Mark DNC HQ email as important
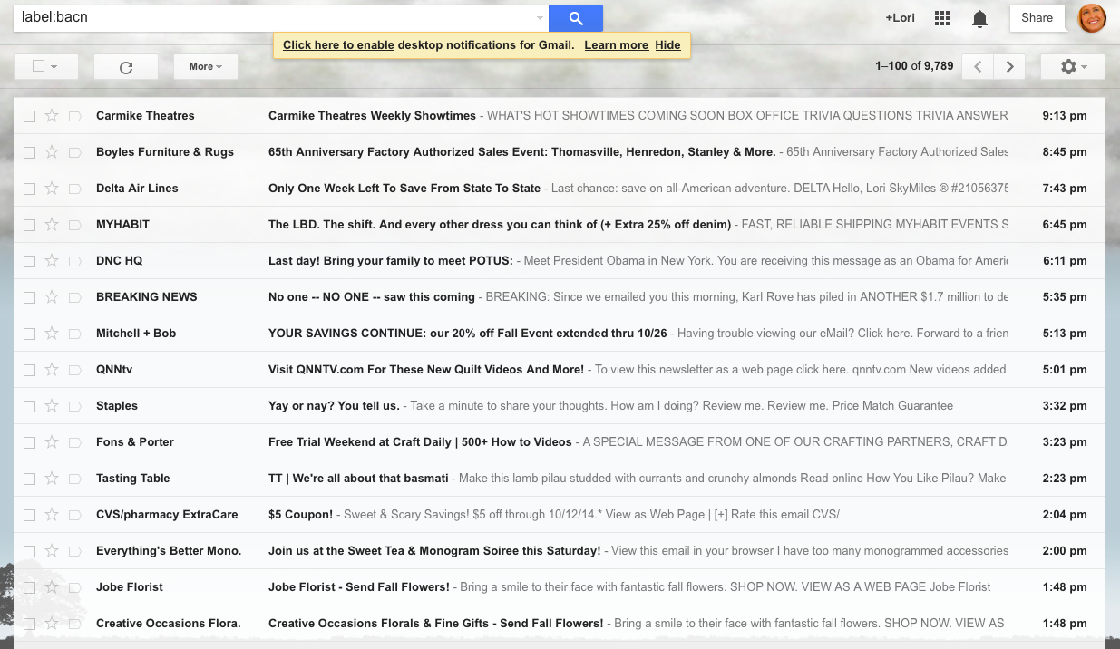Viewport: 1120px width, 649px height. coord(74,261)
